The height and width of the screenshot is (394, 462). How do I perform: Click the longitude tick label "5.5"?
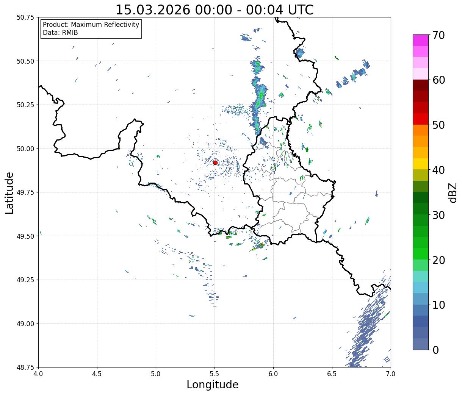[215, 374]
